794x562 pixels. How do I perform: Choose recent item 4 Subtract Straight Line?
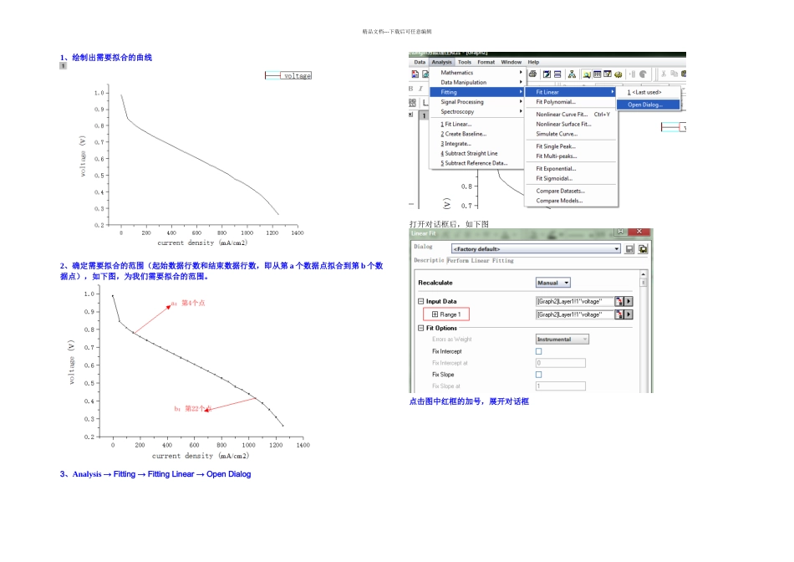pyautogui.click(x=476, y=153)
